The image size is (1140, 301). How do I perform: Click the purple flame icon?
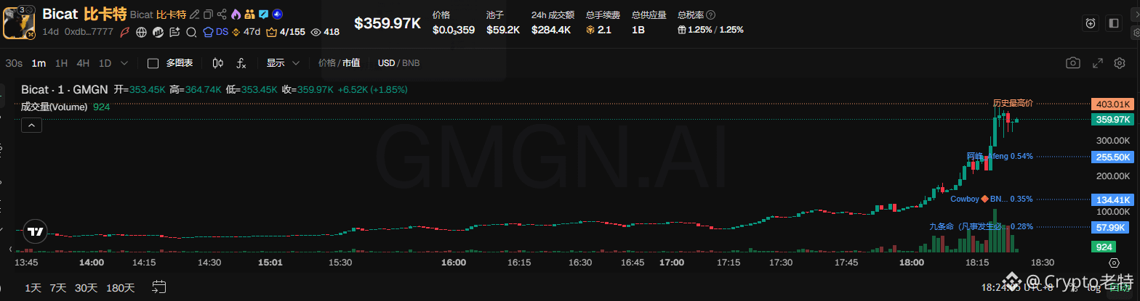pyautogui.click(x=236, y=15)
